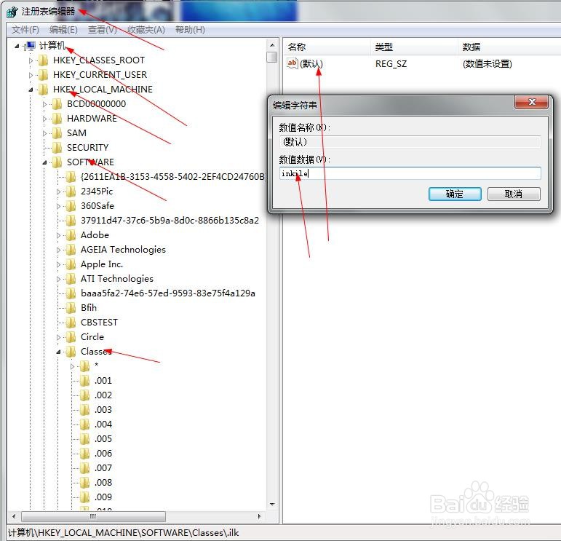This screenshot has width=561, height=541.
Task: Select the .008 key
Action: (x=103, y=483)
